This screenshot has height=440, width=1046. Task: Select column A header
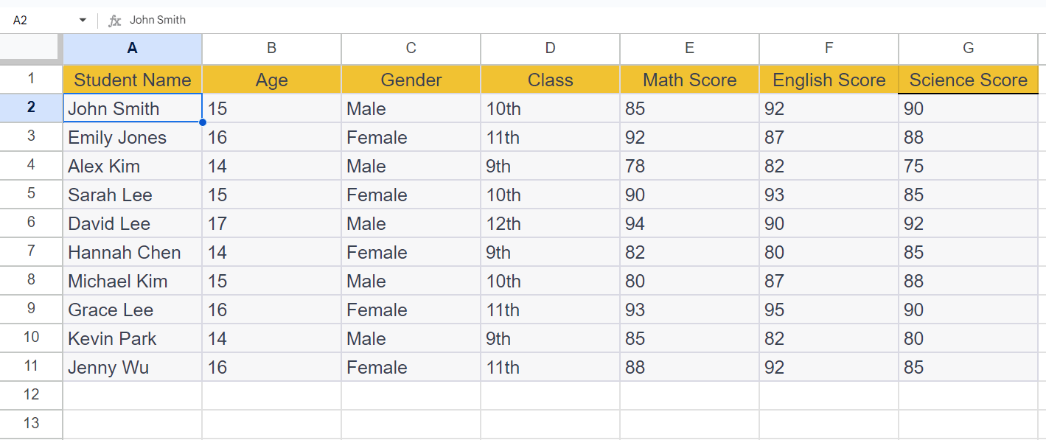132,49
